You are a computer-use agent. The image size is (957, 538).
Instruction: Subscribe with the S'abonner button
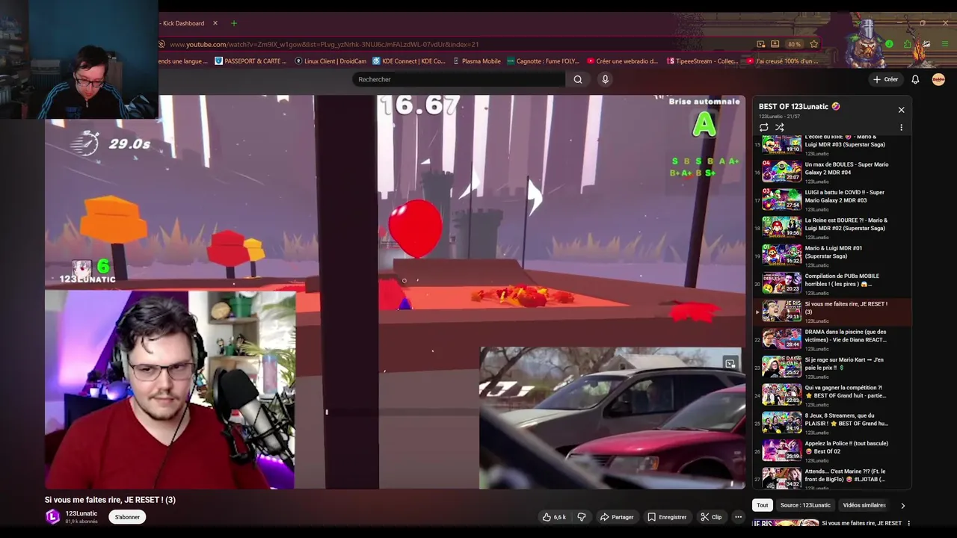point(127,517)
